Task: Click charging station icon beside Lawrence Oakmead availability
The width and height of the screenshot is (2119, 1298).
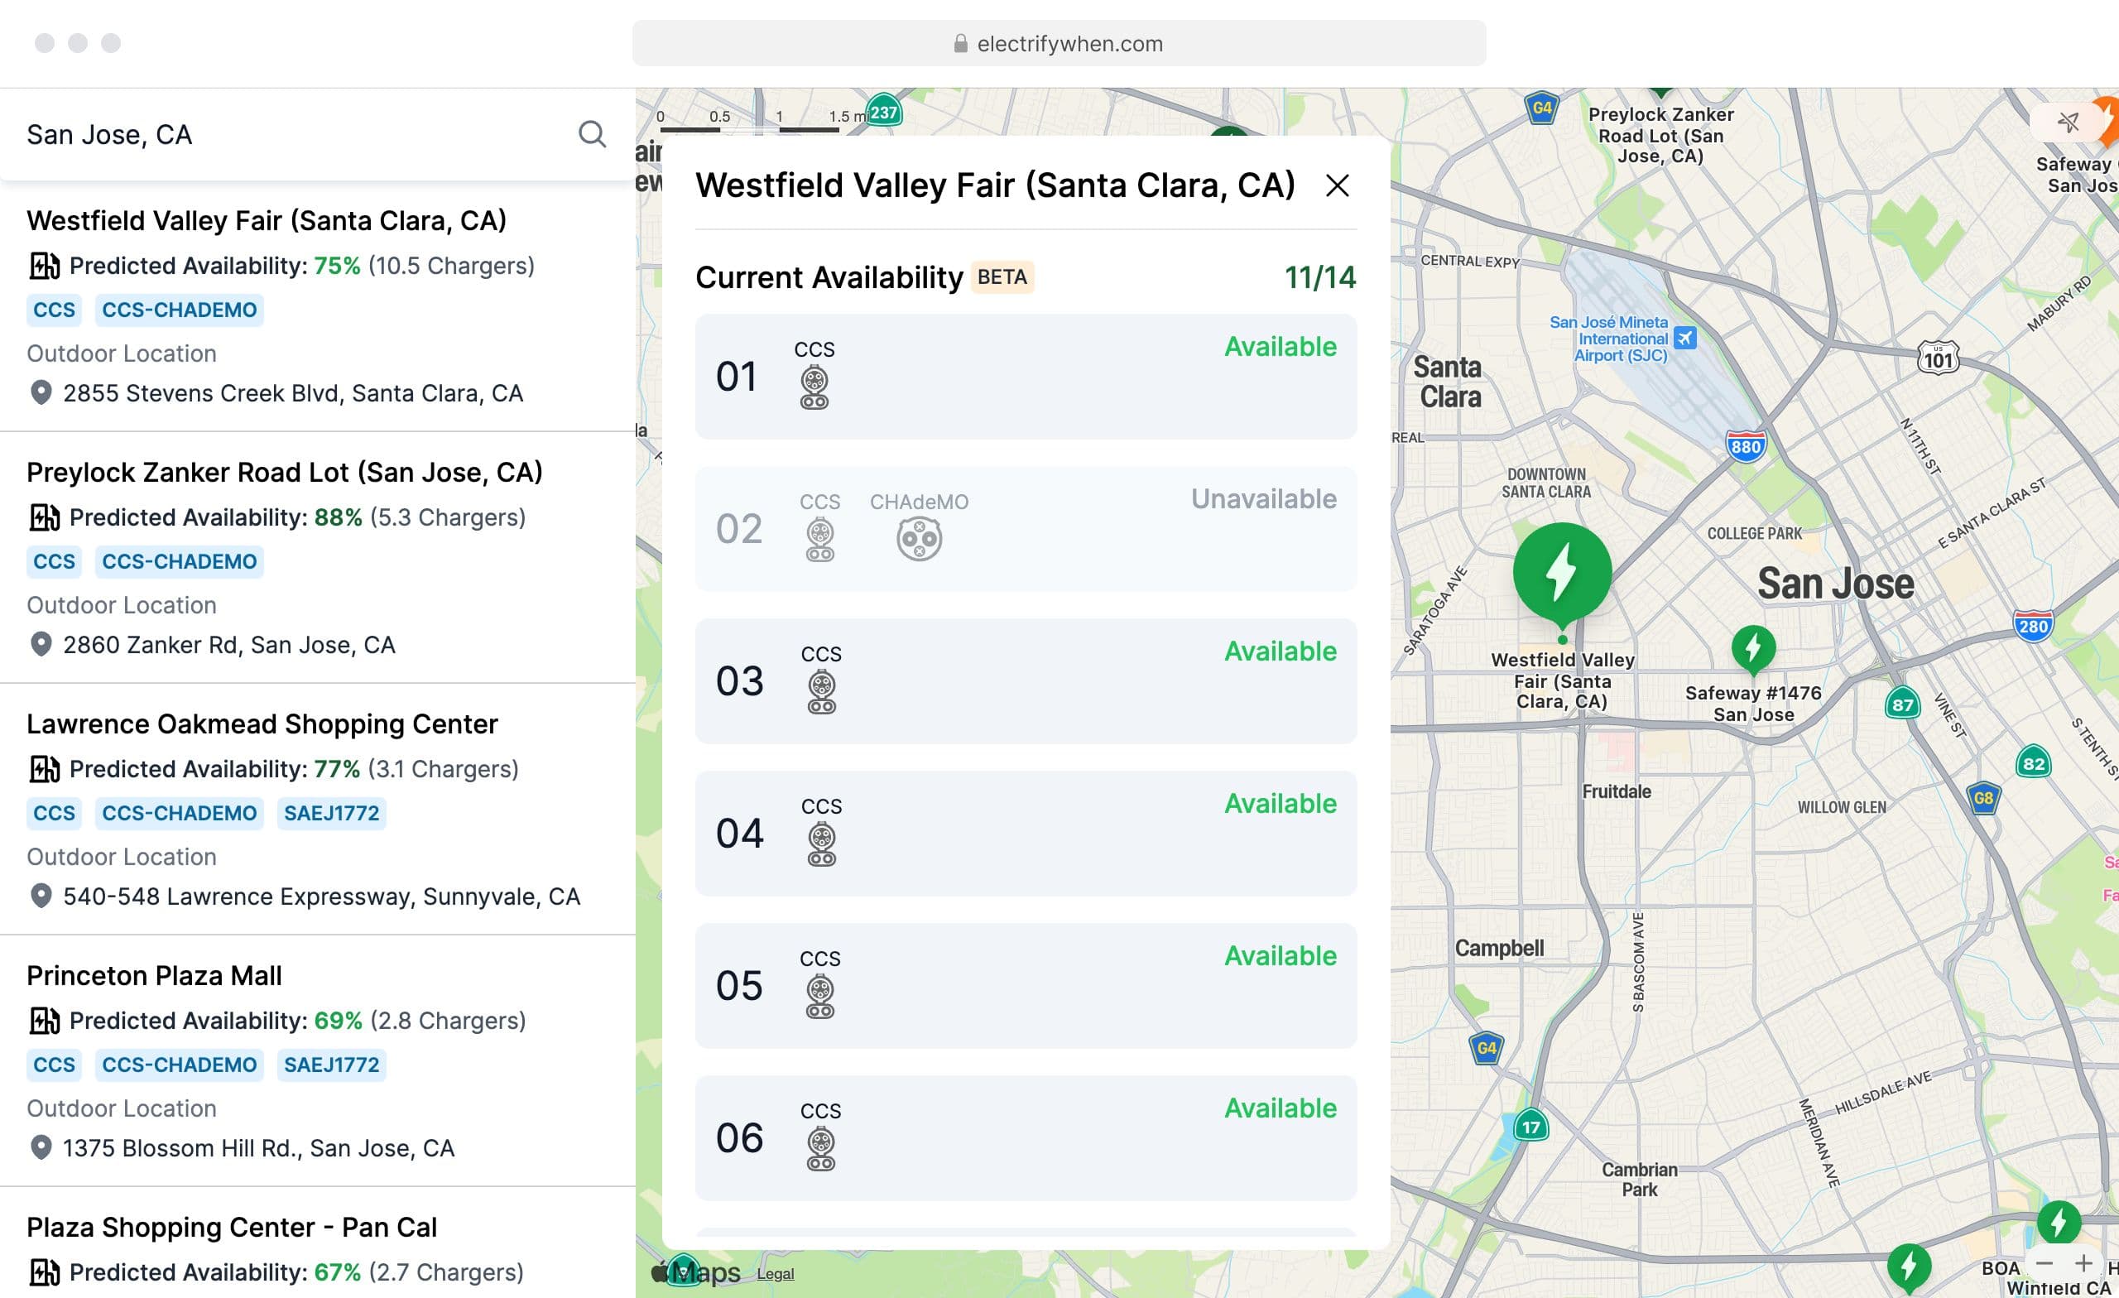Action: coord(44,769)
